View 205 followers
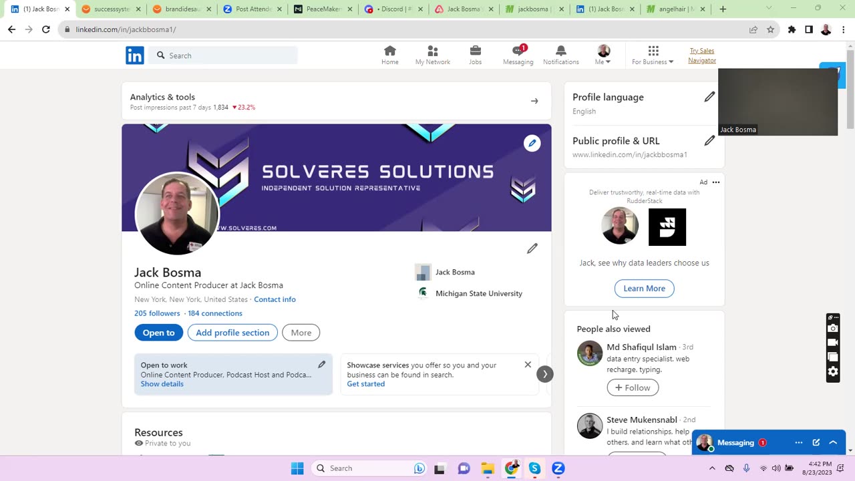Screen dimensions: 855x481 click(x=157, y=313)
